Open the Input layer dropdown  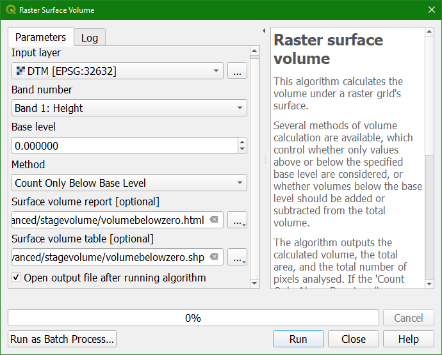pos(117,71)
